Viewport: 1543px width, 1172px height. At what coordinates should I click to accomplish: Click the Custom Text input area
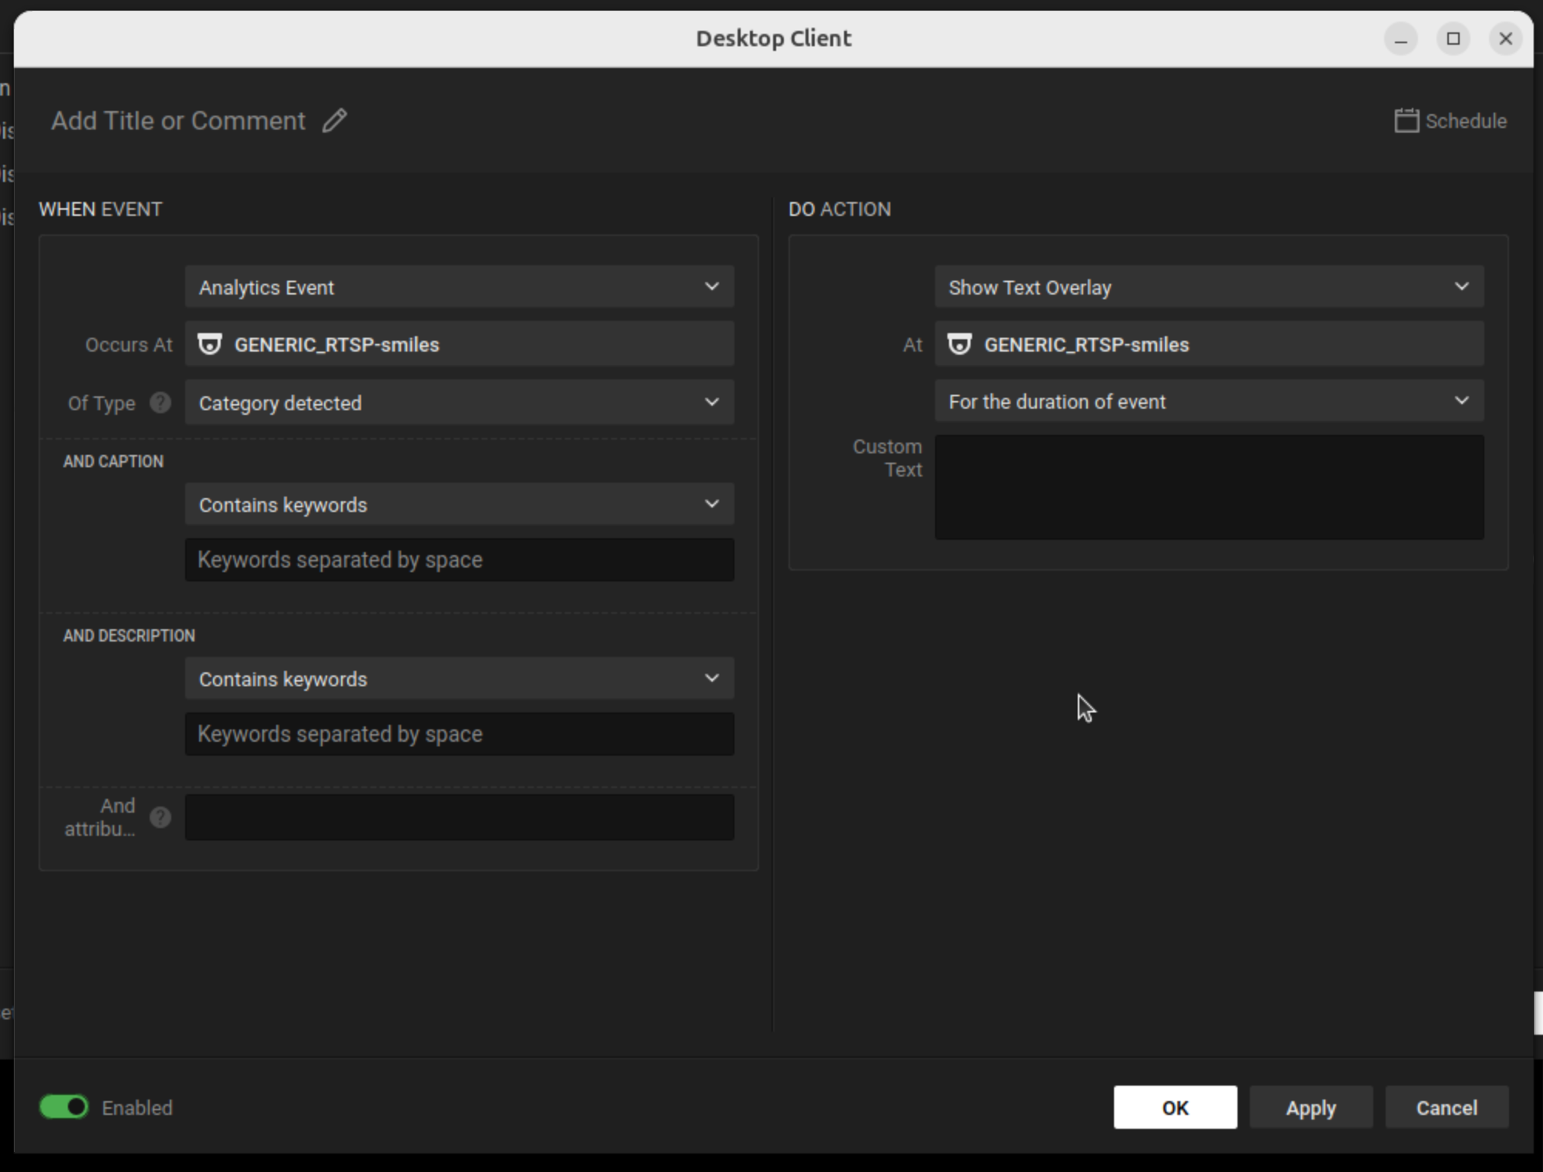coord(1208,487)
